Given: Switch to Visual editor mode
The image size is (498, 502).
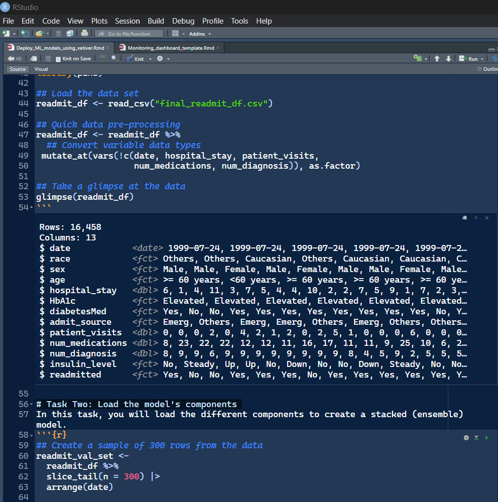Looking at the screenshot, I should [41, 69].
